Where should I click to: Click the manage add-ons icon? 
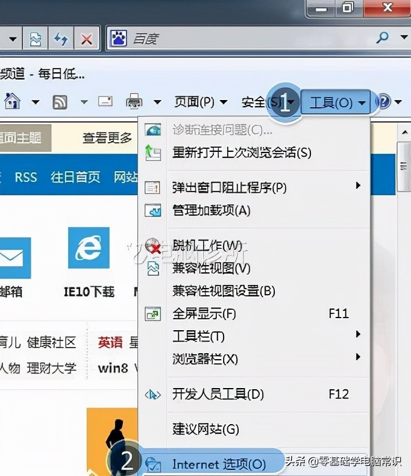152,210
